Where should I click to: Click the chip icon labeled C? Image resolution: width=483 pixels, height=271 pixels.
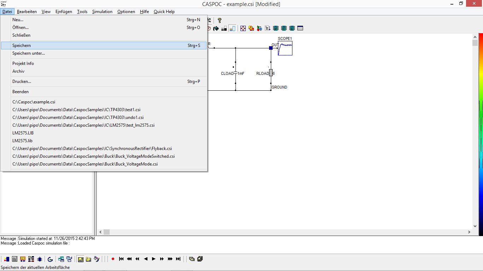coord(284,28)
